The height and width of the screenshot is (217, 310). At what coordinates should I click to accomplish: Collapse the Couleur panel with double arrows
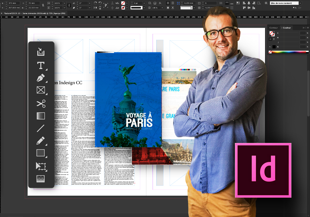(x=303, y=28)
